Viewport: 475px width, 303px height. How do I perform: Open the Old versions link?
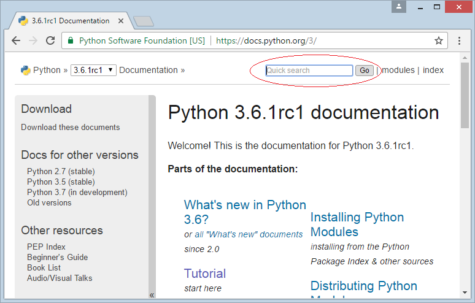click(49, 202)
